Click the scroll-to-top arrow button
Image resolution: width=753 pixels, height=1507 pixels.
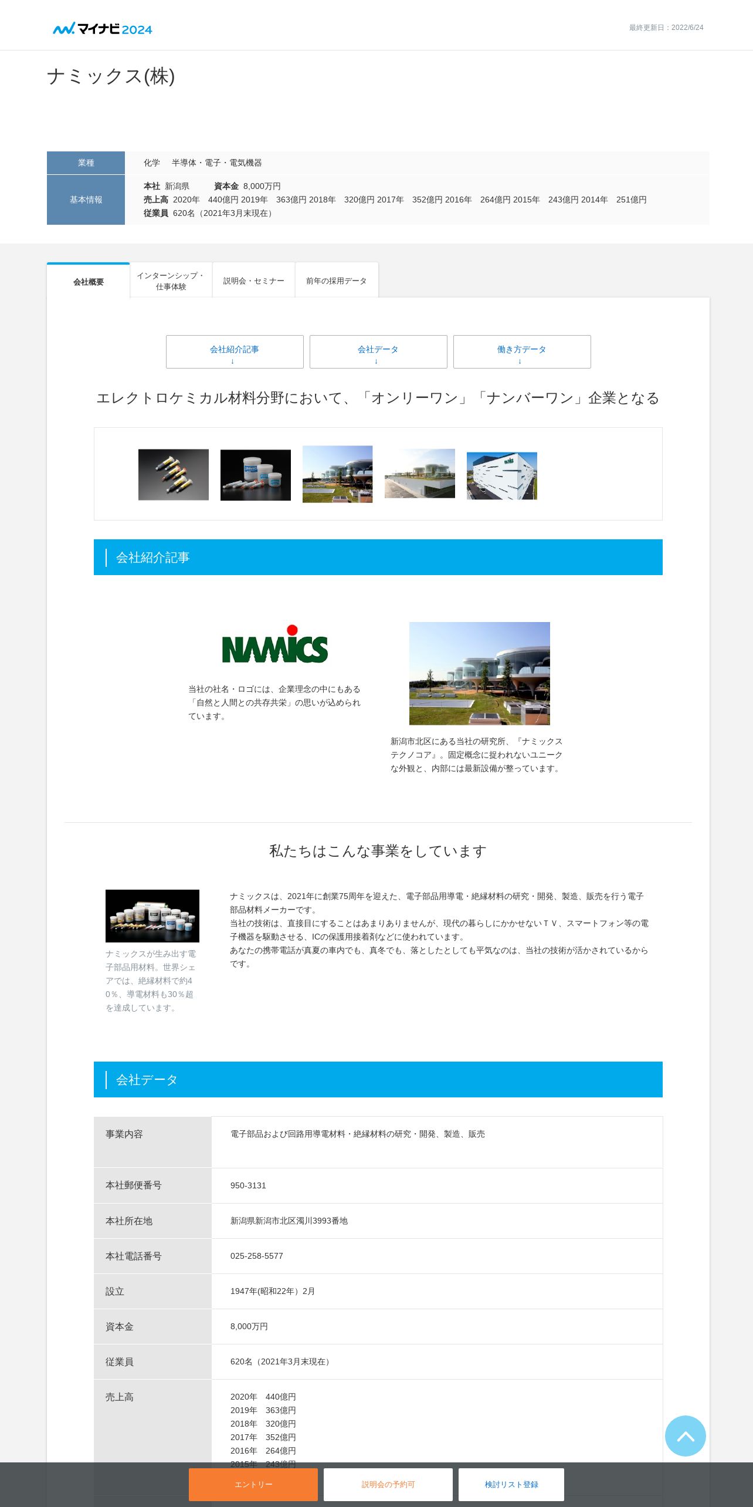[x=685, y=1435]
